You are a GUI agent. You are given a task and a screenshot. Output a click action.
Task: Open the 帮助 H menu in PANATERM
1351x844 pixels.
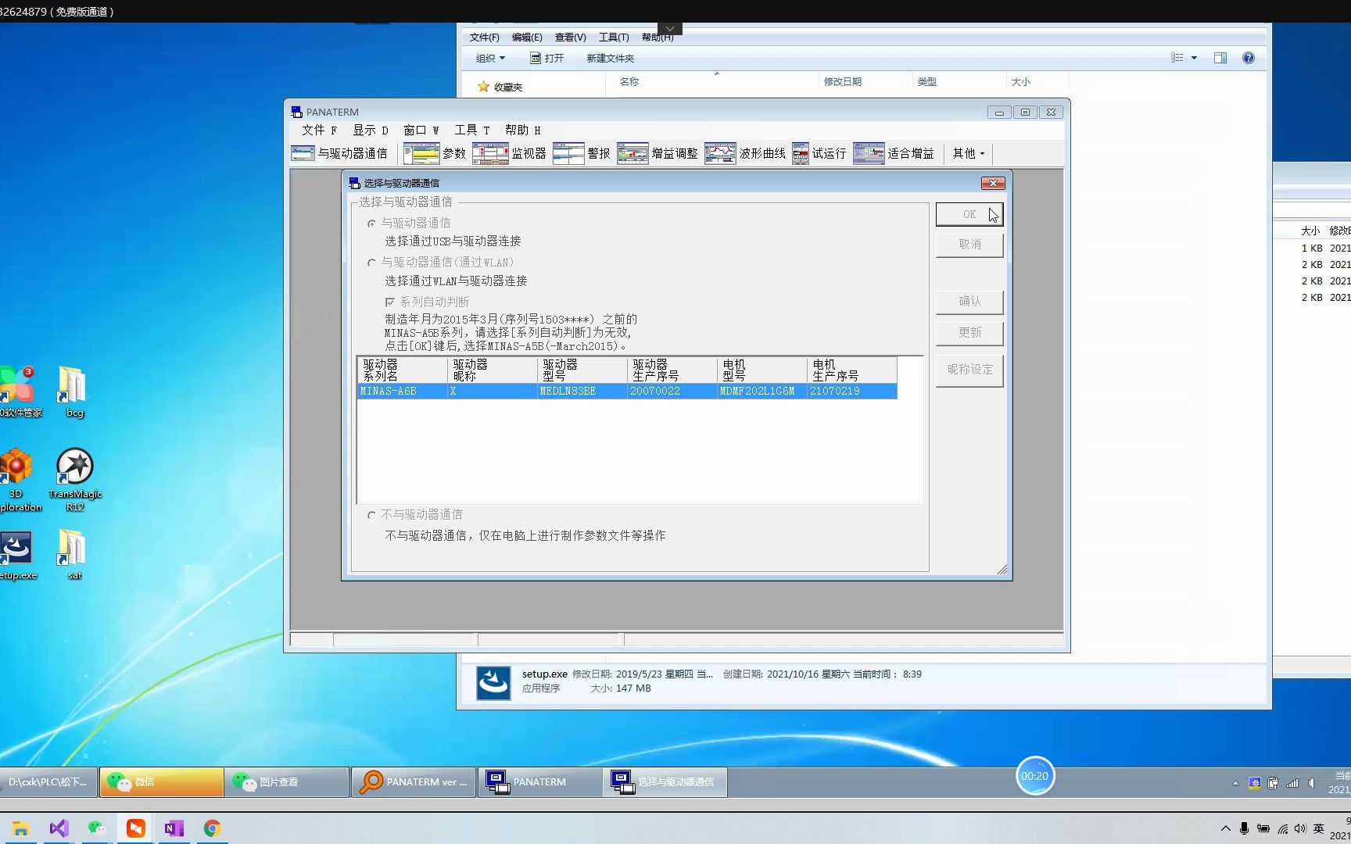point(522,131)
